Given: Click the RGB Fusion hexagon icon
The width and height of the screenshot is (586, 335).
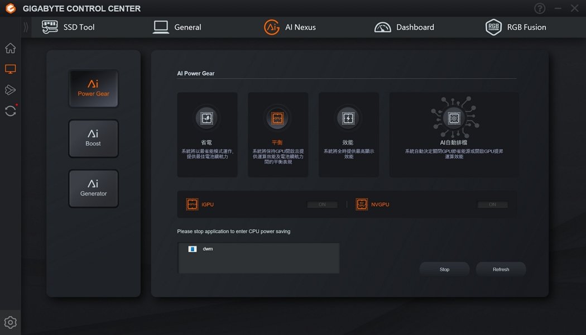Looking at the screenshot, I should (493, 27).
